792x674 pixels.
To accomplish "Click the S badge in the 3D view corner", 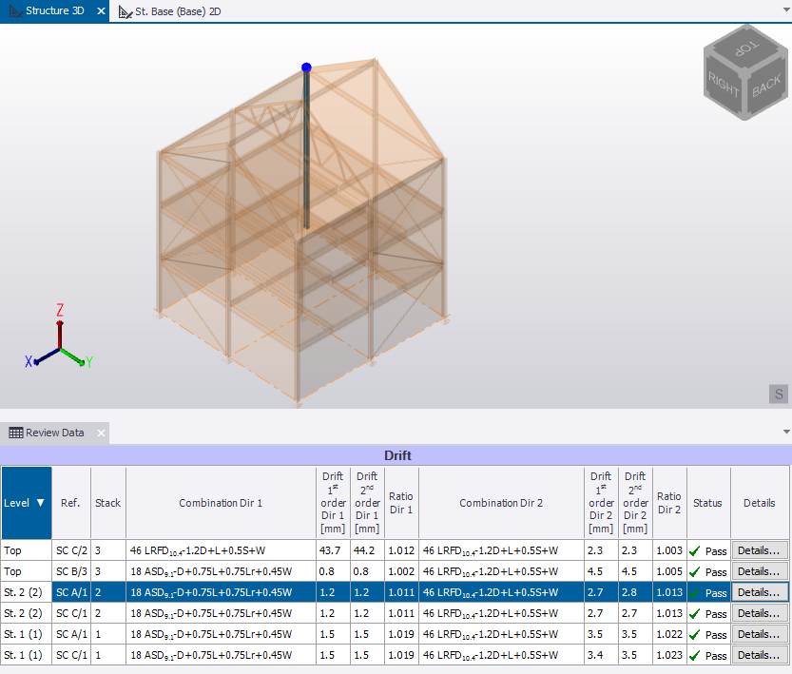I will [779, 394].
